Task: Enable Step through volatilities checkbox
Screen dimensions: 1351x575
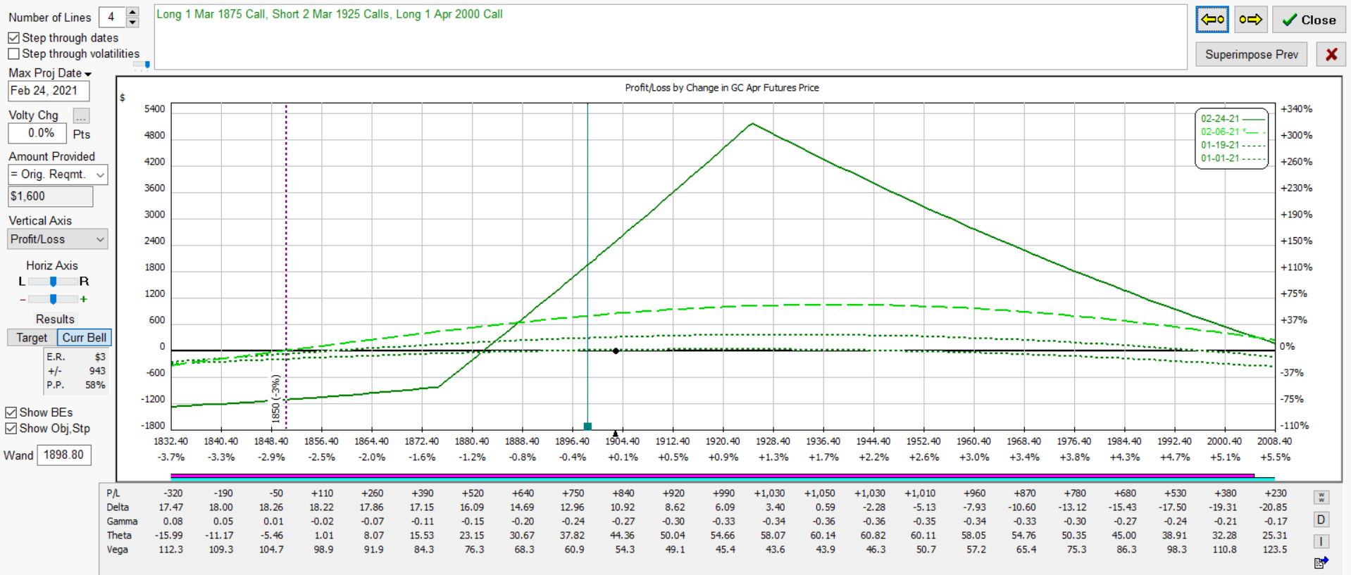Action: pyautogui.click(x=13, y=53)
